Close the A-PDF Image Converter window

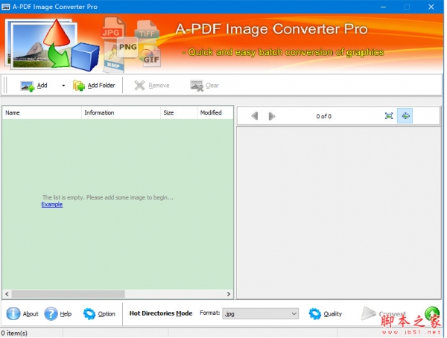pyautogui.click(x=431, y=7)
